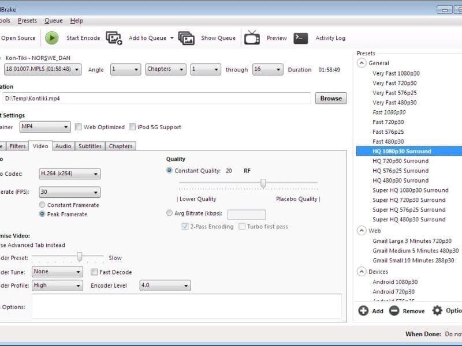Click the Preview television icon

(252, 38)
